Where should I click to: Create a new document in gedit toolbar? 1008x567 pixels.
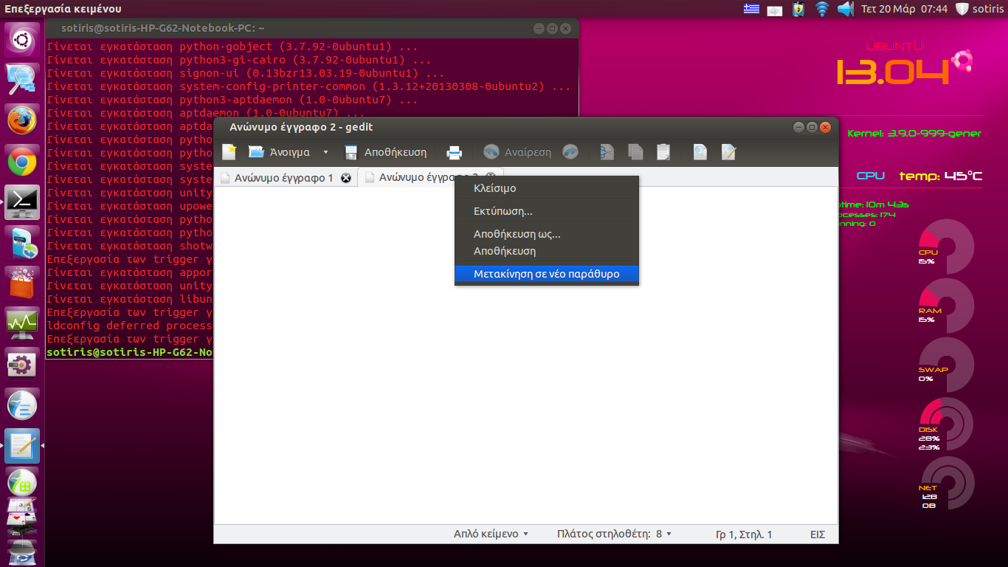click(229, 152)
